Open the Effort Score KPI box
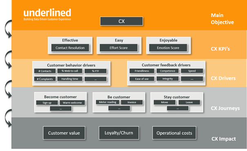This screenshot has height=151, width=247. (x=119, y=48)
